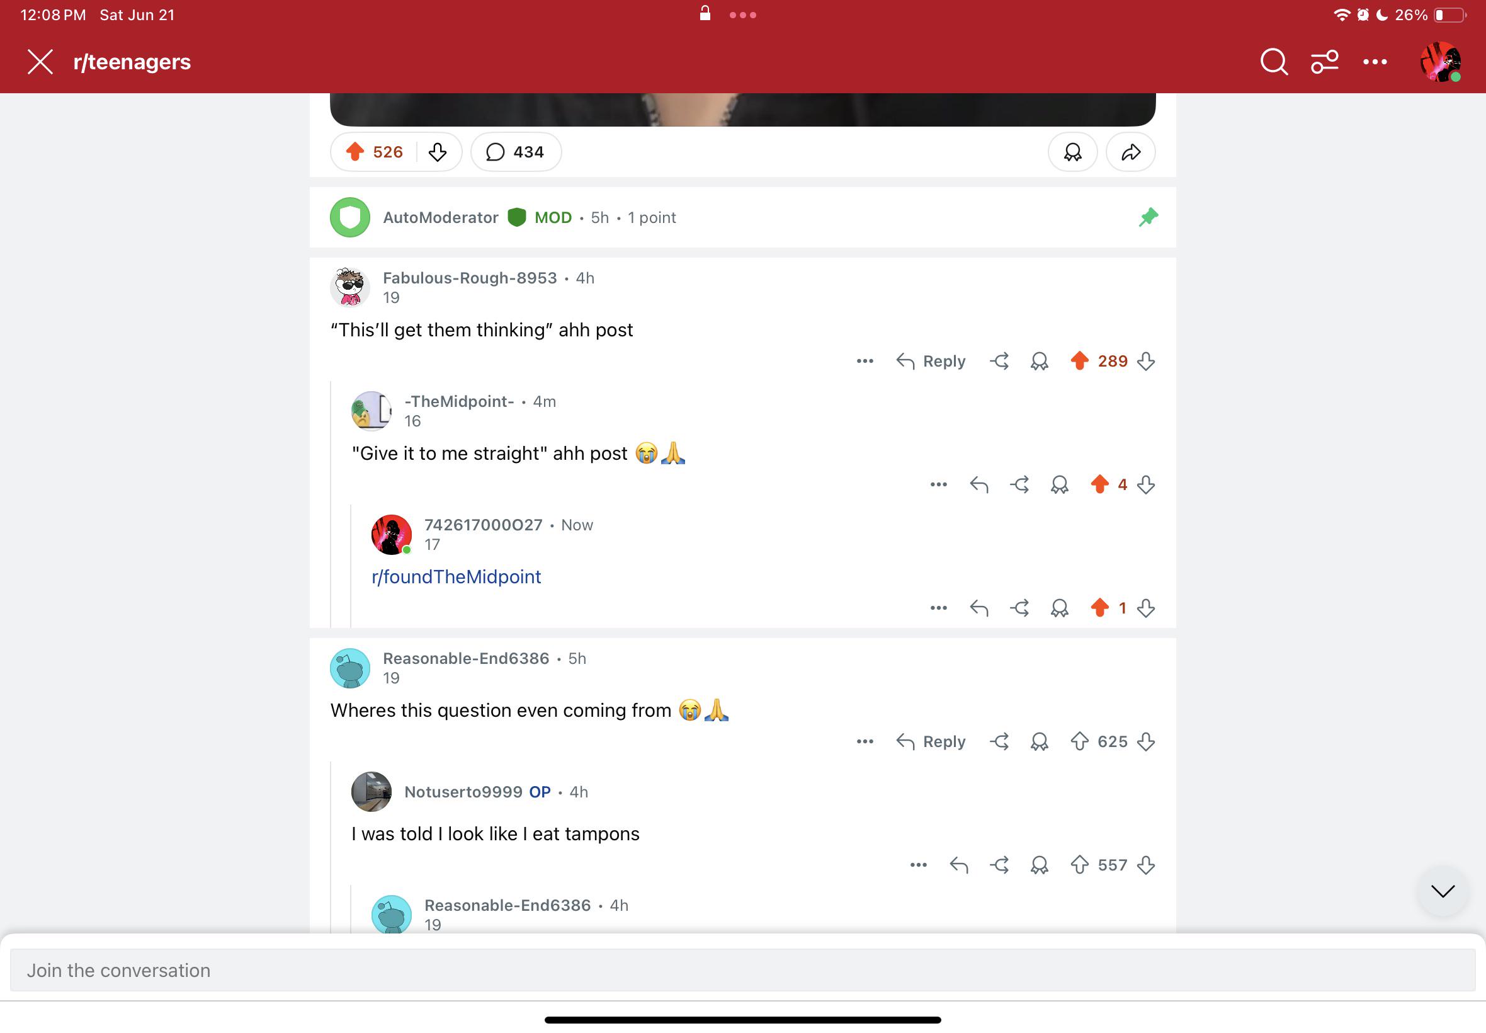The image size is (1486, 1033).
Task: Award the 742617000027 comment
Action: [1059, 608]
